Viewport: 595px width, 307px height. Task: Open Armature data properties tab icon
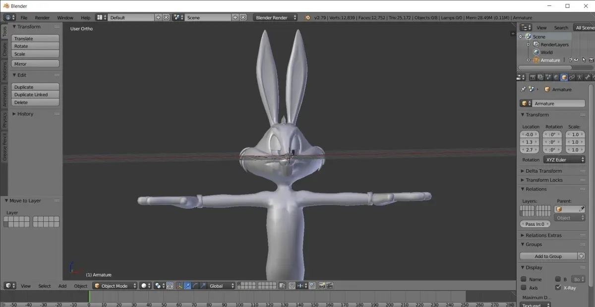tap(580, 77)
